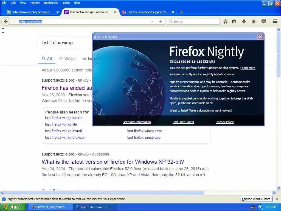Open End-User Rights link
This screenshot has width=281, height=211.
click(x=183, y=122)
